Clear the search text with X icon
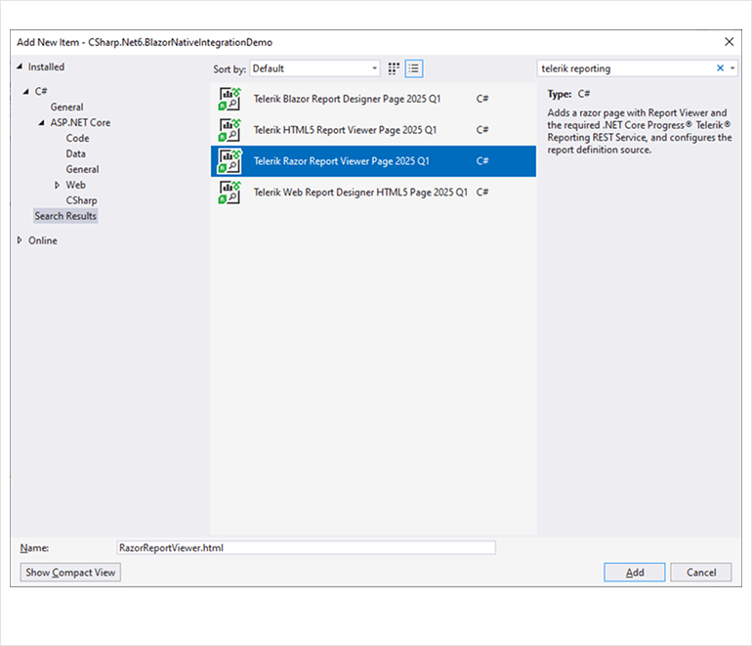Image resolution: width=752 pixels, height=646 pixels. [x=721, y=68]
